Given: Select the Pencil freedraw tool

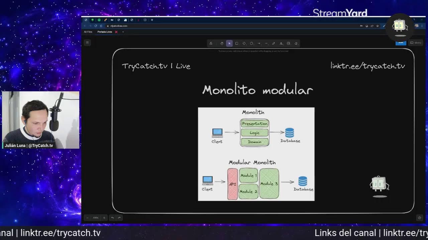Looking at the screenshot, I should 274,43.
